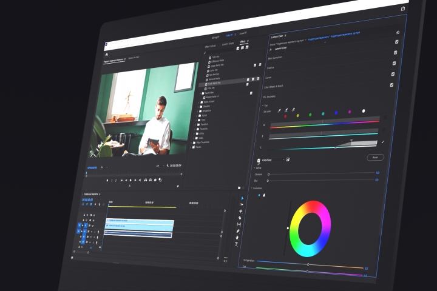Click the cyan color swatch in Key
437x291 pixels.
point(323,113)
